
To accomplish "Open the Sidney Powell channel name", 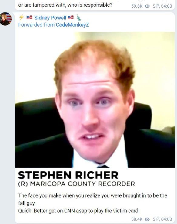I will [x=50, y=18].
